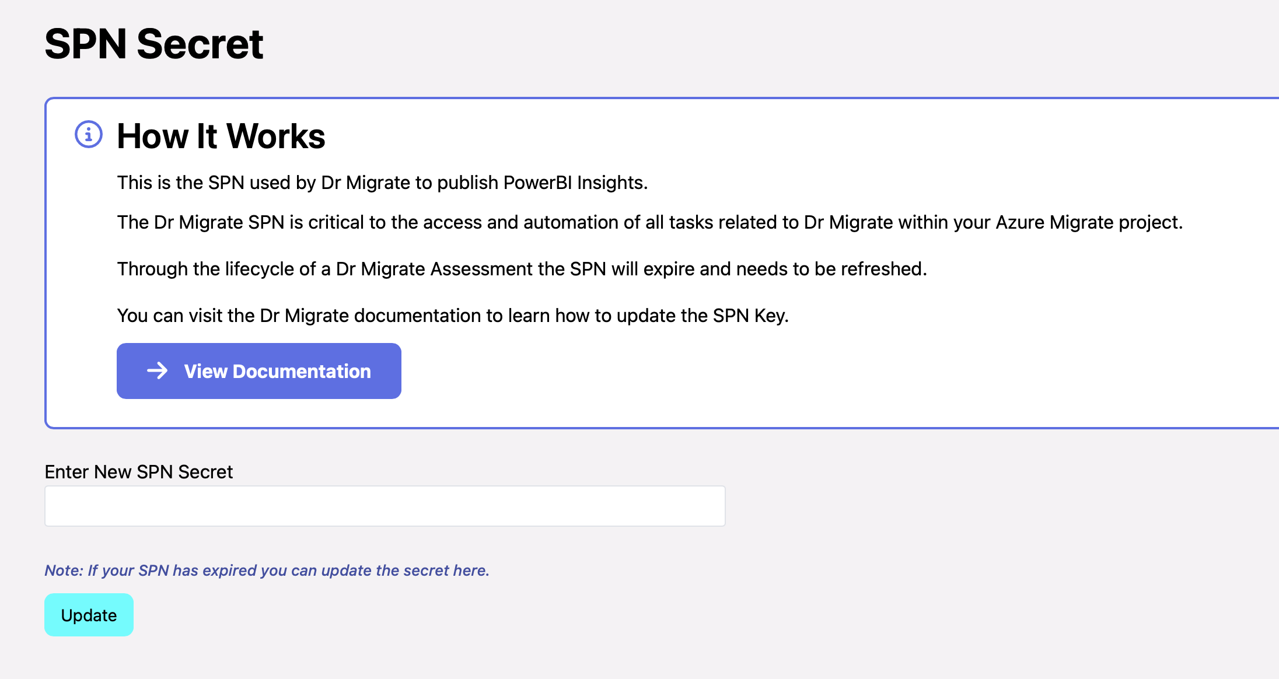
Task: Open the View Documentation button
Action: pos(259,371)
